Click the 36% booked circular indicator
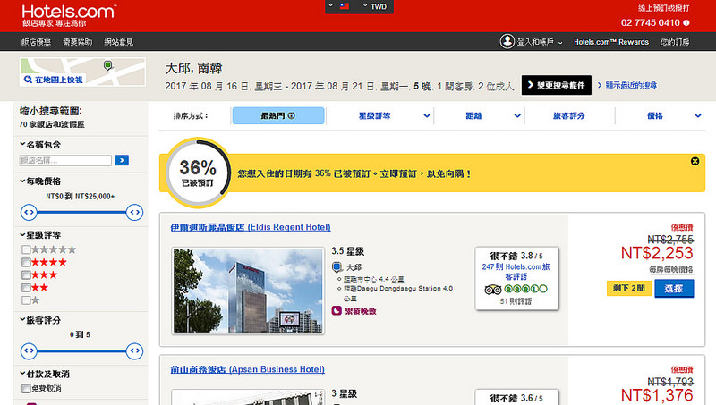The width and height of the screenshot is (716, 405). [x=198, y=173]
